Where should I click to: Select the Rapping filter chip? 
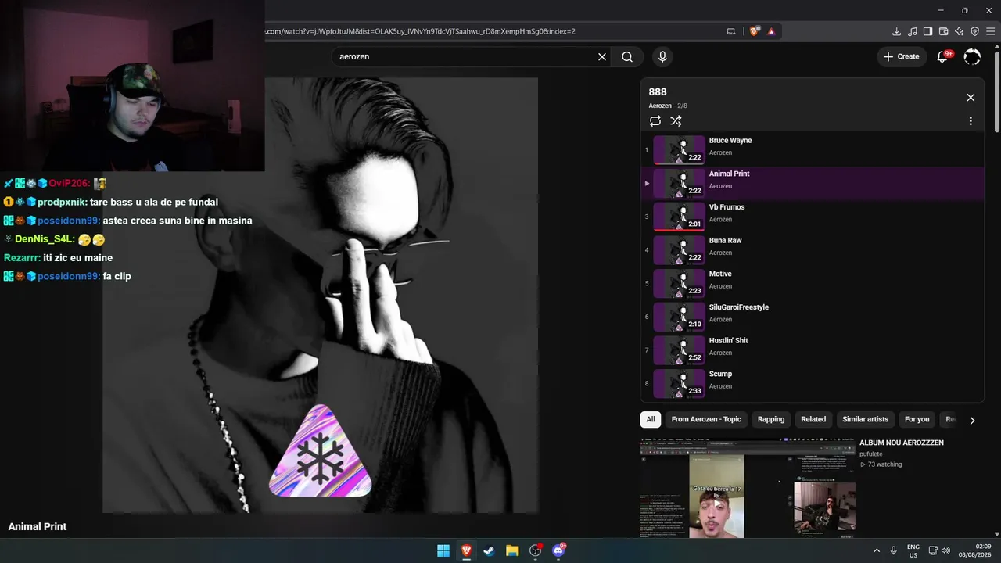pyautogui.click(x=771, y=419)
